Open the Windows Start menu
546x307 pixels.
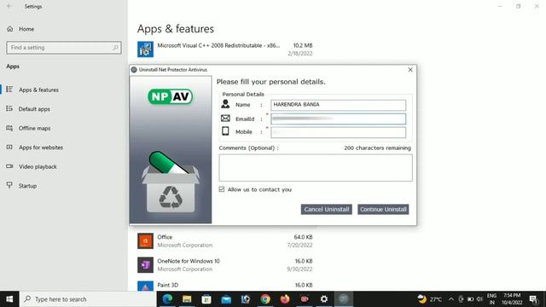click(x=9, y=299)
